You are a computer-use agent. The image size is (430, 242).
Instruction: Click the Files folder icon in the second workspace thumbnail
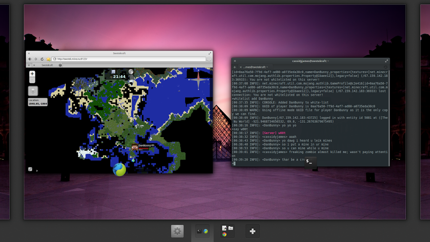pos(230,228)
